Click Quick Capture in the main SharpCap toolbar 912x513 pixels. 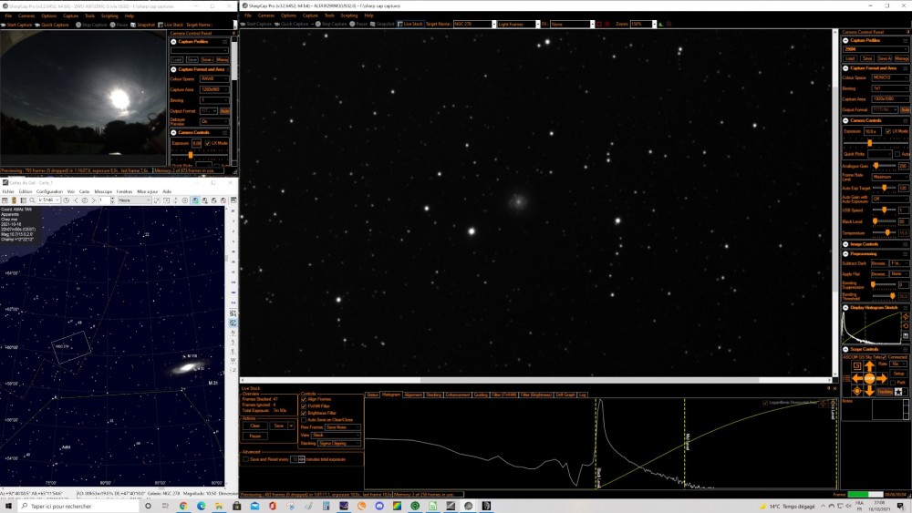[293, 24]
